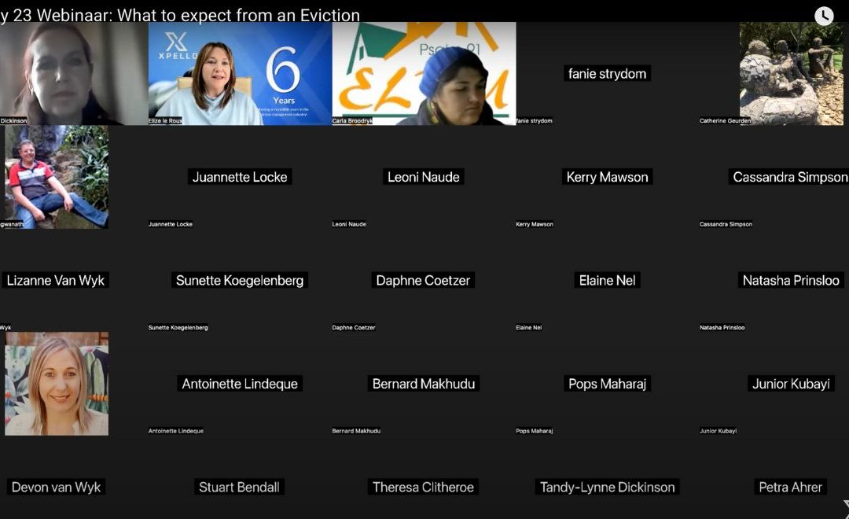Click the Watch Later clock icon
The image size is (849, 519).
tap(824, 16)
